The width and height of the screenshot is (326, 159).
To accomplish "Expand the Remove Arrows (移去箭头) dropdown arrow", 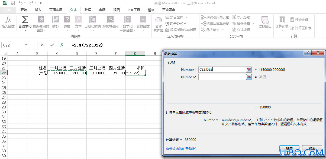I will [x=223, y=30].
